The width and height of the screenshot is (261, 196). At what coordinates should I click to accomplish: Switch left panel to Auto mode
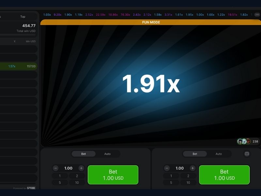[107, 154]
